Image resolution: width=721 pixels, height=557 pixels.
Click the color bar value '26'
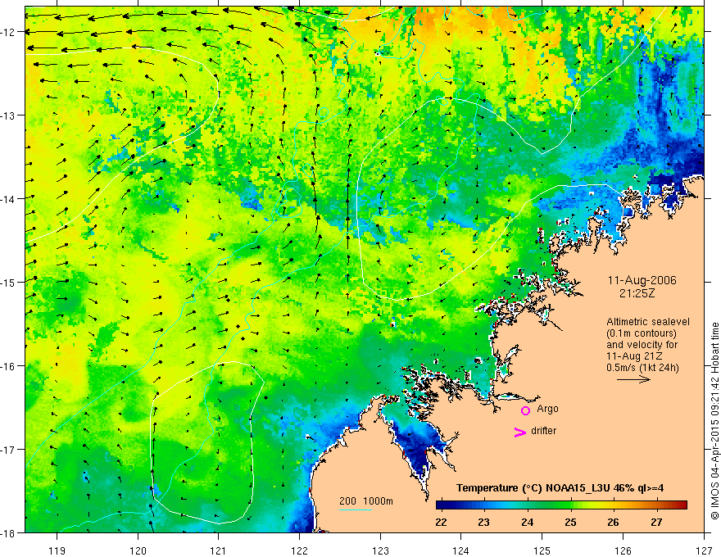pyautogui.click(x=614, y=522)
